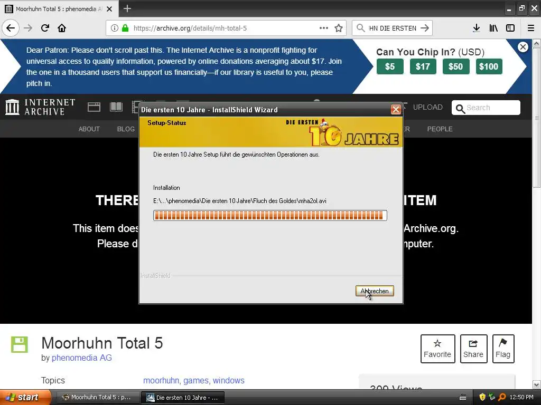The width and height of the screenshot is (541, 405).
Task: Open the games topic link
Action: [x=196, y=380]
